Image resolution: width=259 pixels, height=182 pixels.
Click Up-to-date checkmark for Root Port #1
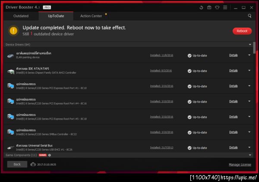click(190, 86)
